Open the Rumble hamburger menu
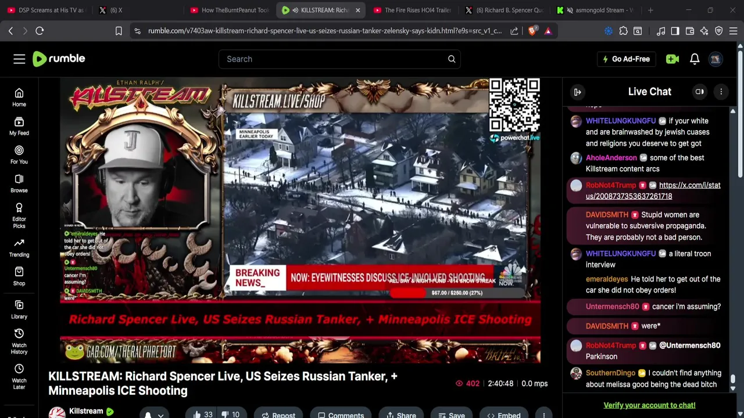This screenshot has width=744, height=418. pos(19,59)
